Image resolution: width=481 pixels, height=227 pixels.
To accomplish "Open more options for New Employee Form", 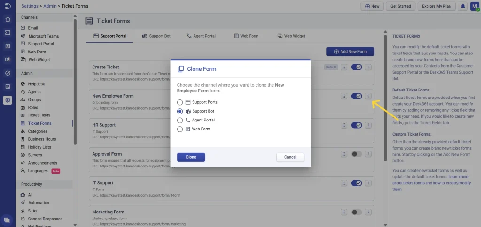I will (368, 96).
